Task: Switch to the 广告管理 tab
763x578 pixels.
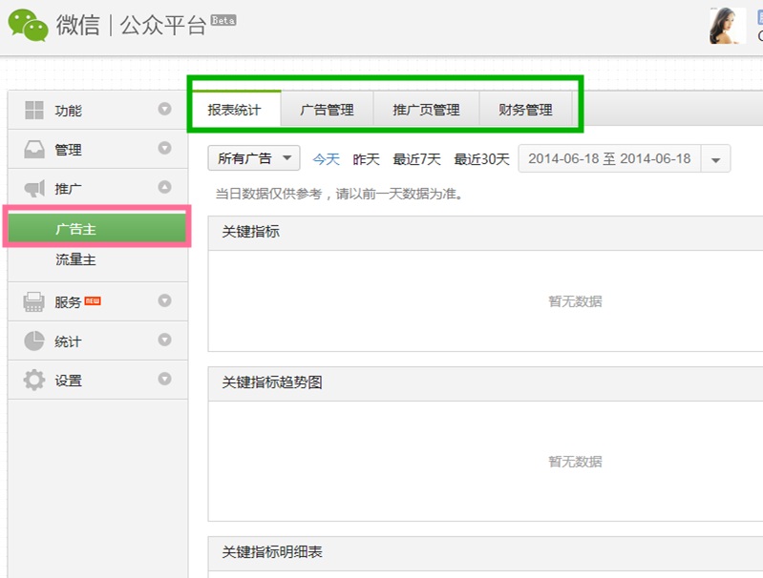Action: [327, 110]
